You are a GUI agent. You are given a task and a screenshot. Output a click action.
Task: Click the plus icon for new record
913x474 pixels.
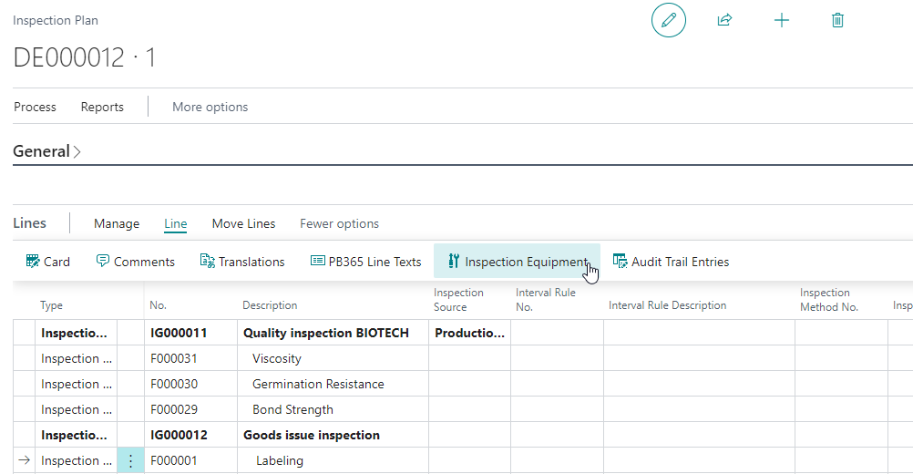782,20
